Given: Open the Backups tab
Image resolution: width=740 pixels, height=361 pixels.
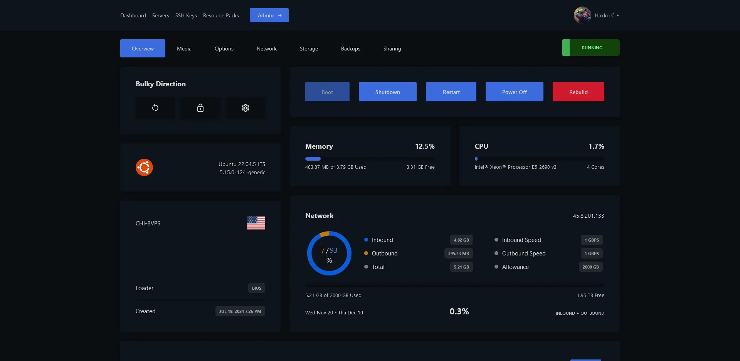Looking at the screenshot, I should pos(350,49).
